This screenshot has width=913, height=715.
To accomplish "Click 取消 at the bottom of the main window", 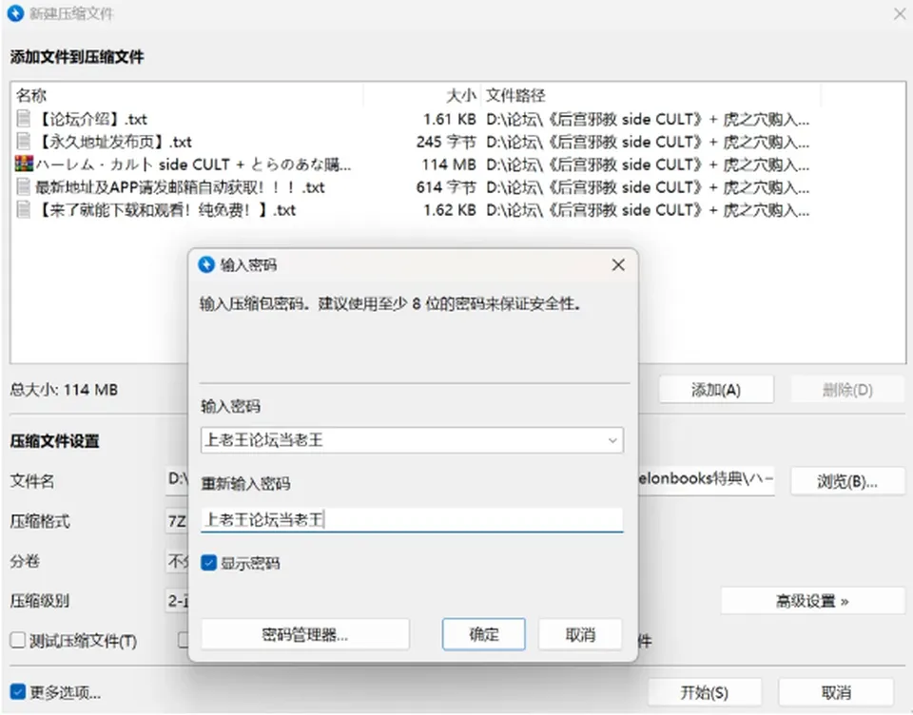I will (836, 692).
